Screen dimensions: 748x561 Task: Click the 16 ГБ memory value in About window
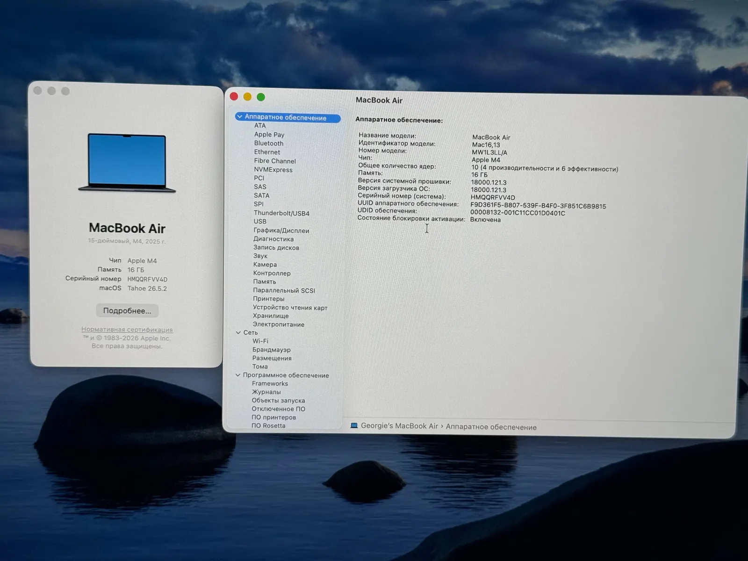(136, 270)
